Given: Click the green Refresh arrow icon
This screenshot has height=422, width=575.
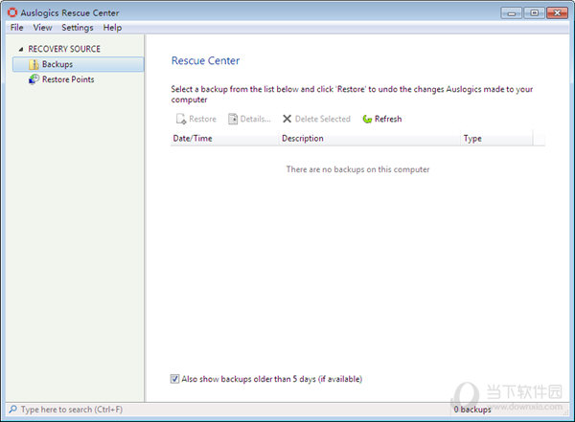Looking at the screenshot, I should click(x=367, y=119).
